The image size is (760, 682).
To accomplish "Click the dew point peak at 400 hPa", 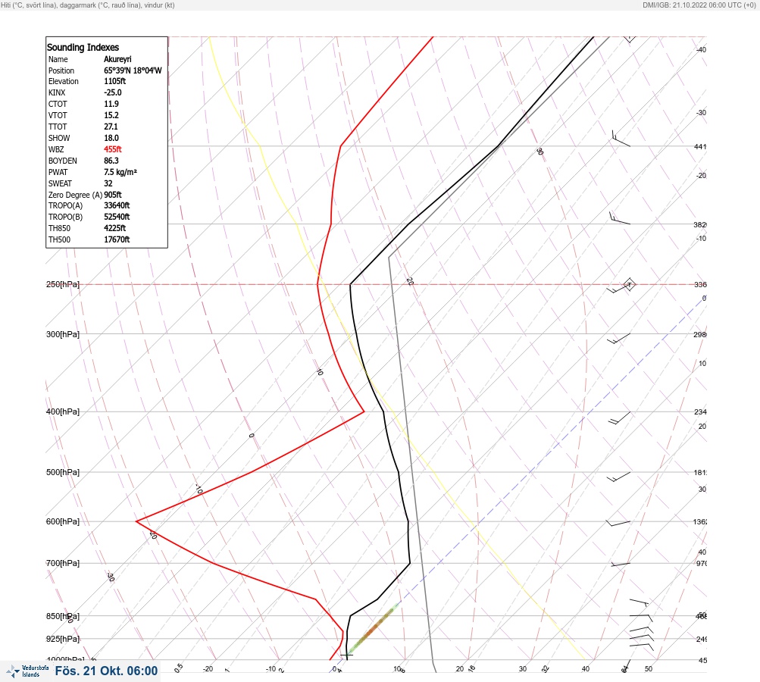I will click(364, 411).
